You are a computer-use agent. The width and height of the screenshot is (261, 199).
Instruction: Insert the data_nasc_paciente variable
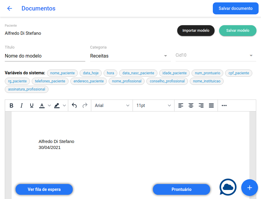(x=138, y=73)
